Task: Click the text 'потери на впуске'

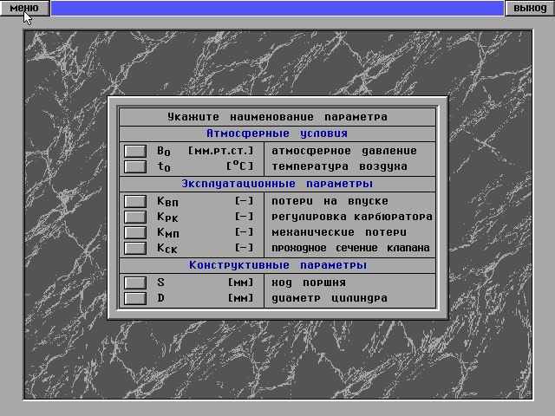Action: (330, 201)
